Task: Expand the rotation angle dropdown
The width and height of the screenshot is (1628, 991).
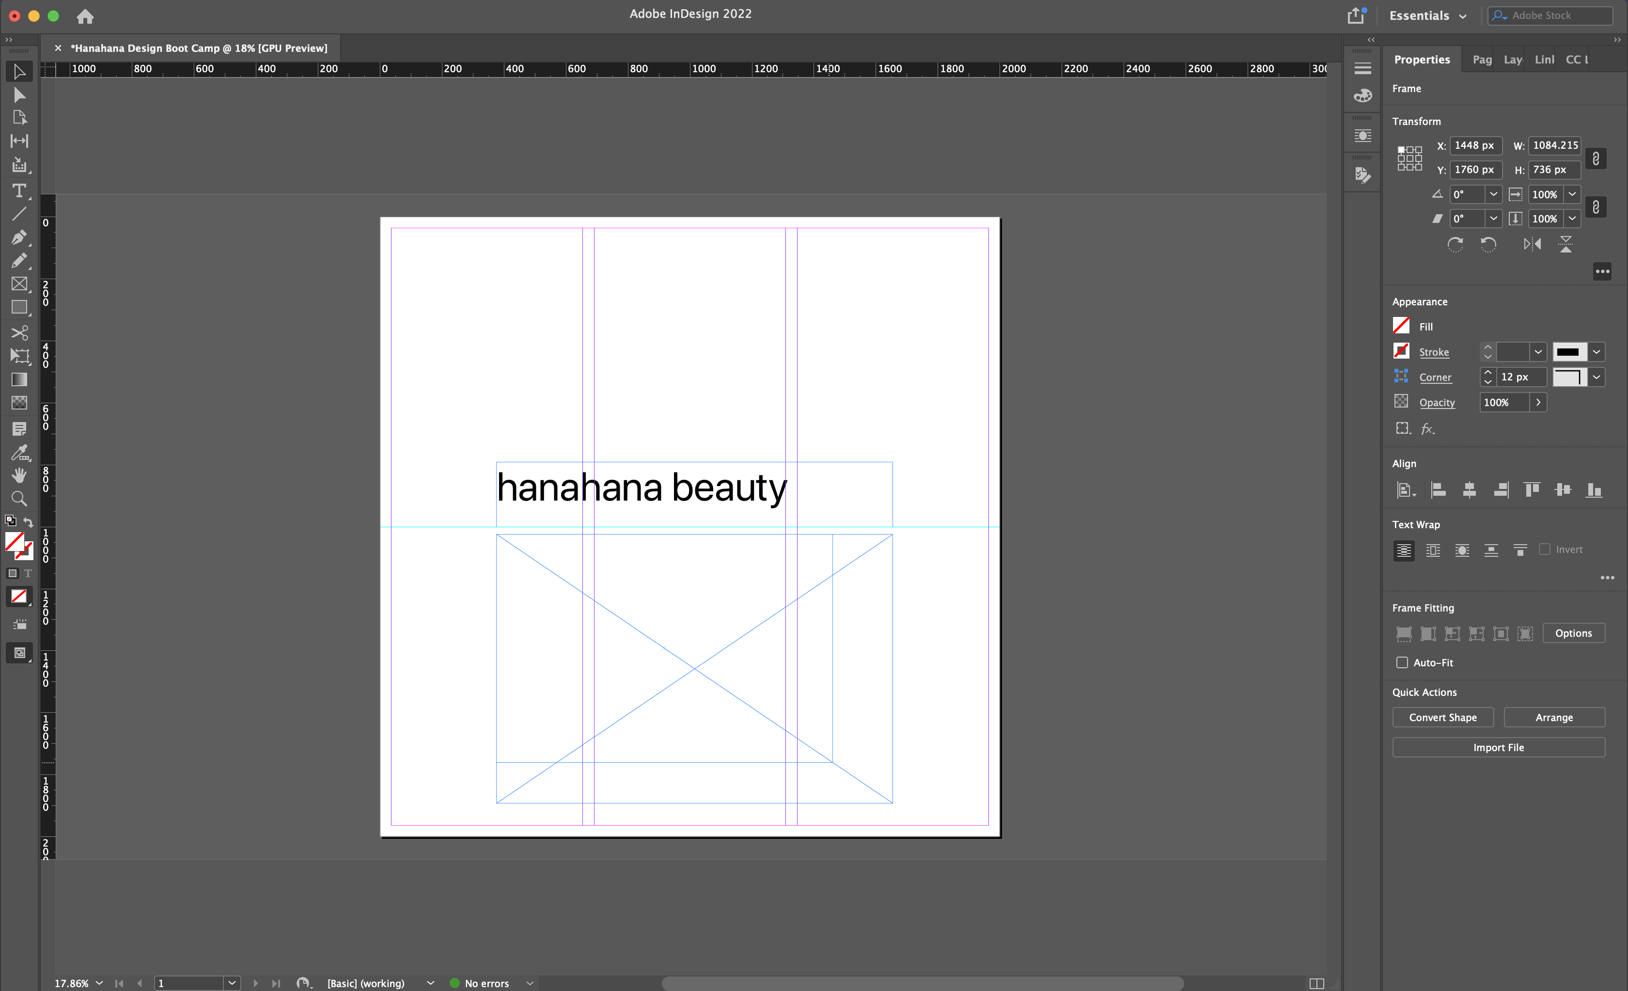Action: pyautogui.click(x=1493, y=194)
